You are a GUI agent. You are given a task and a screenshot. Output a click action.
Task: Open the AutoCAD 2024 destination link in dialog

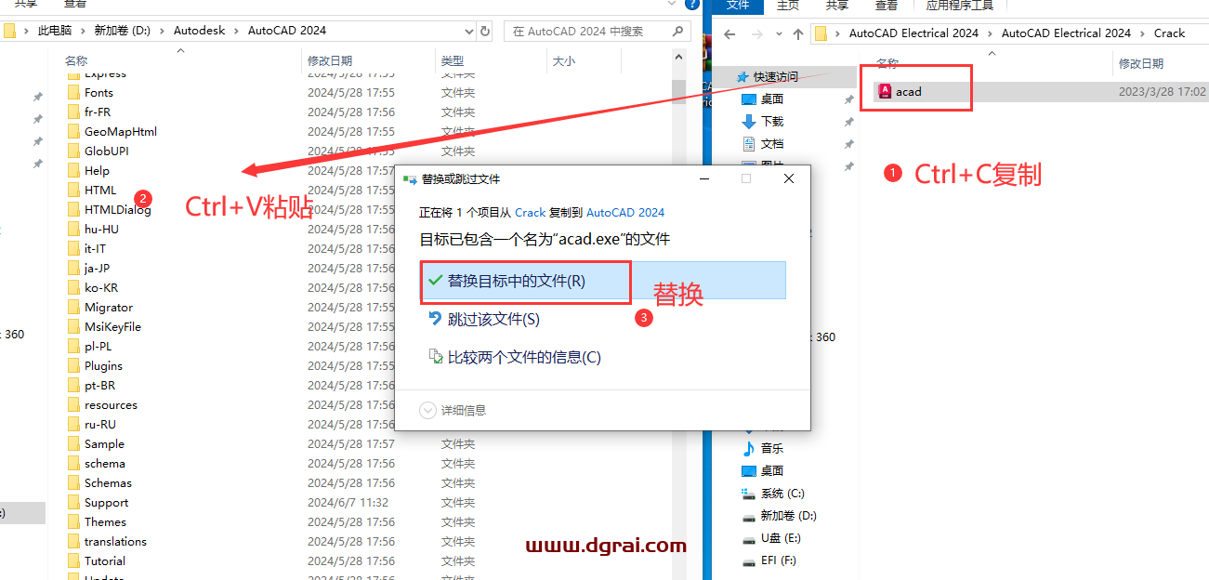[x=625, y=212]
